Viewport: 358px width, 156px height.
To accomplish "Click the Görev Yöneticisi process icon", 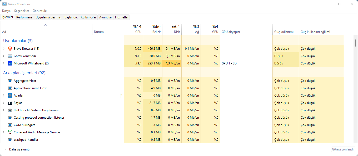I will click(x=10, y=56).
